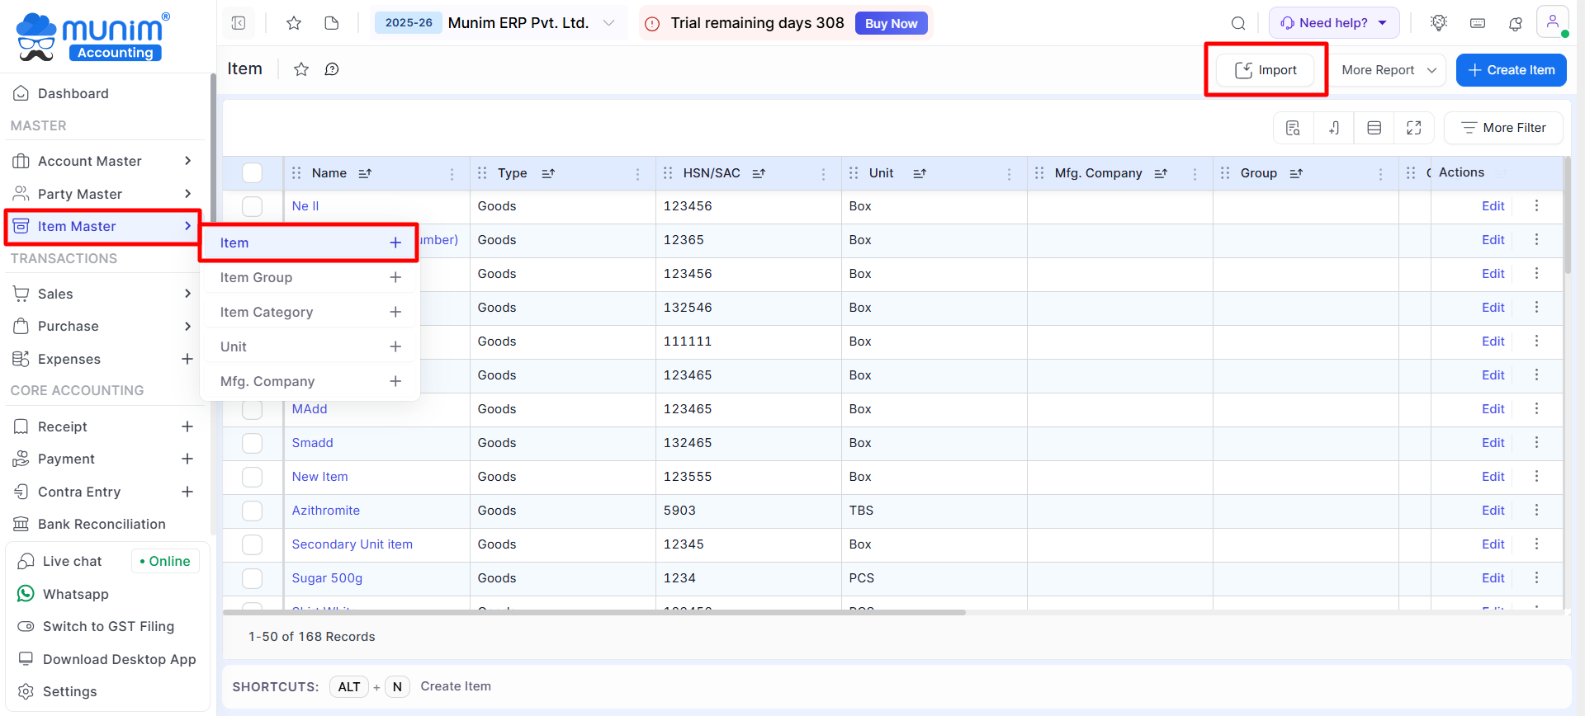Favorite the Item page with the star icon

click(301, 69)
